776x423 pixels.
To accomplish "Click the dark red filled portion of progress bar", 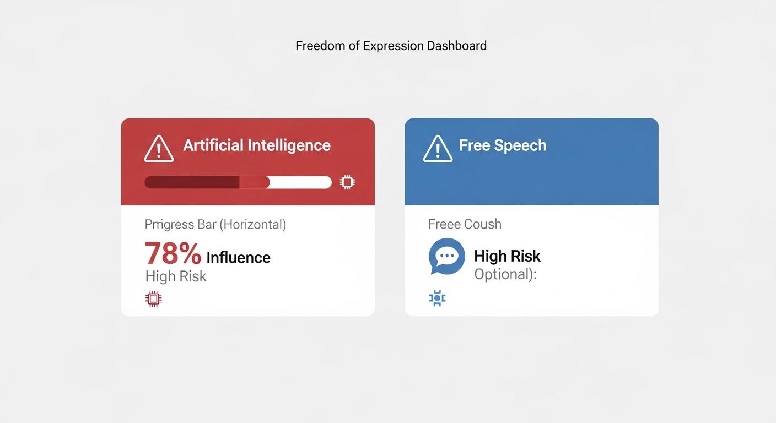I will coord(191,182).
